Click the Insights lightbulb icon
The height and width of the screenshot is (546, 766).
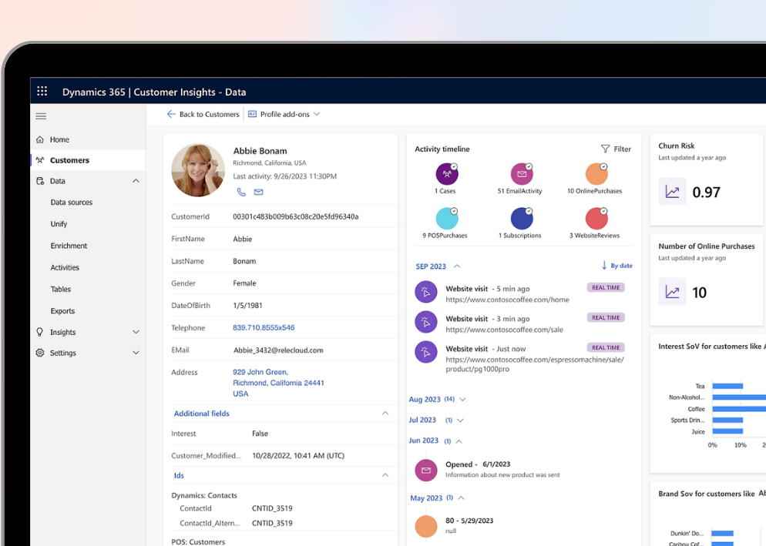click(x=40, y=332)
